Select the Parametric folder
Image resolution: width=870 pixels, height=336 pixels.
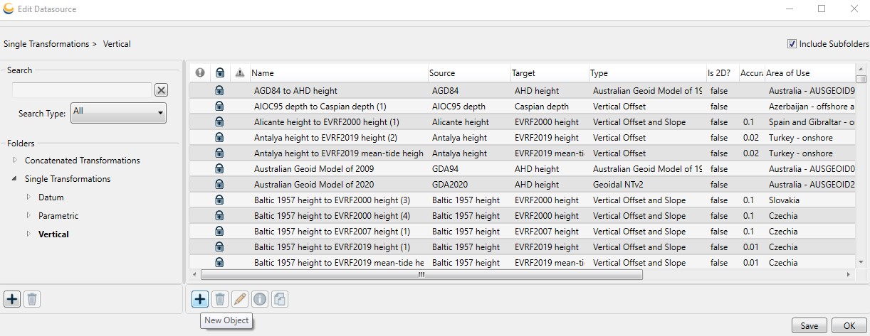click(58, 216)
